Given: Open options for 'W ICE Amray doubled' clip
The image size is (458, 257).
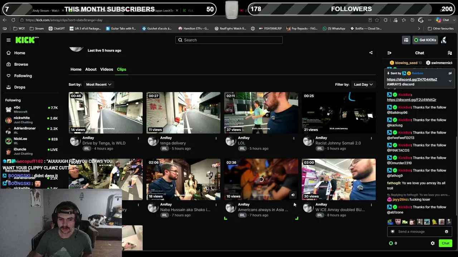Looking at the screenshot, I should 371,205.
